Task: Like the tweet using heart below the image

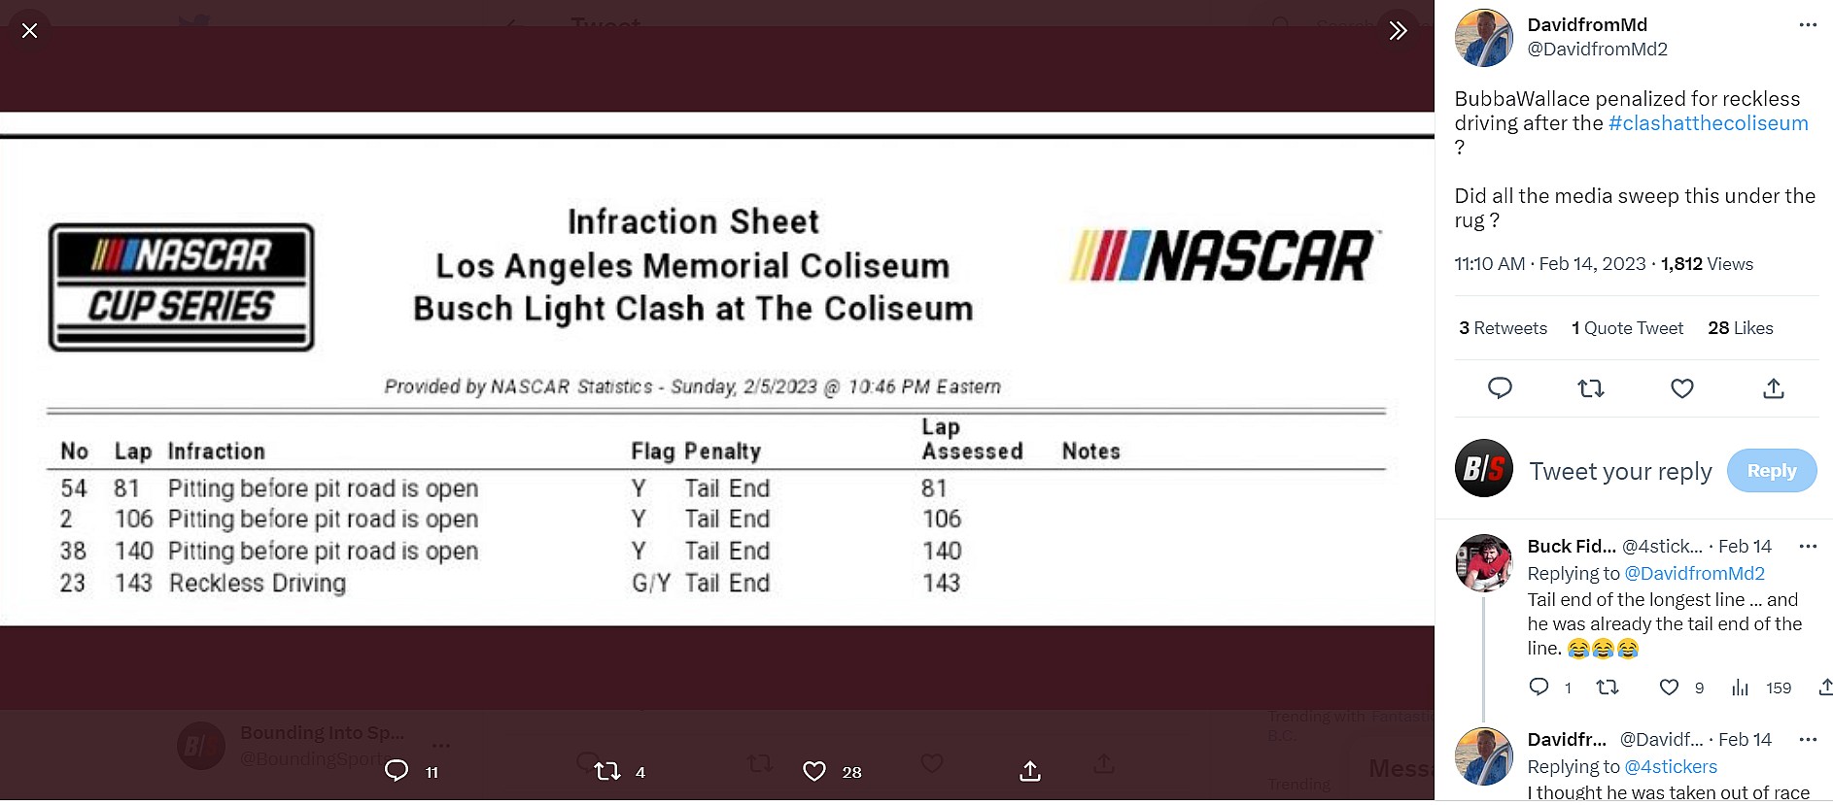Action: (x=814, y=771)
